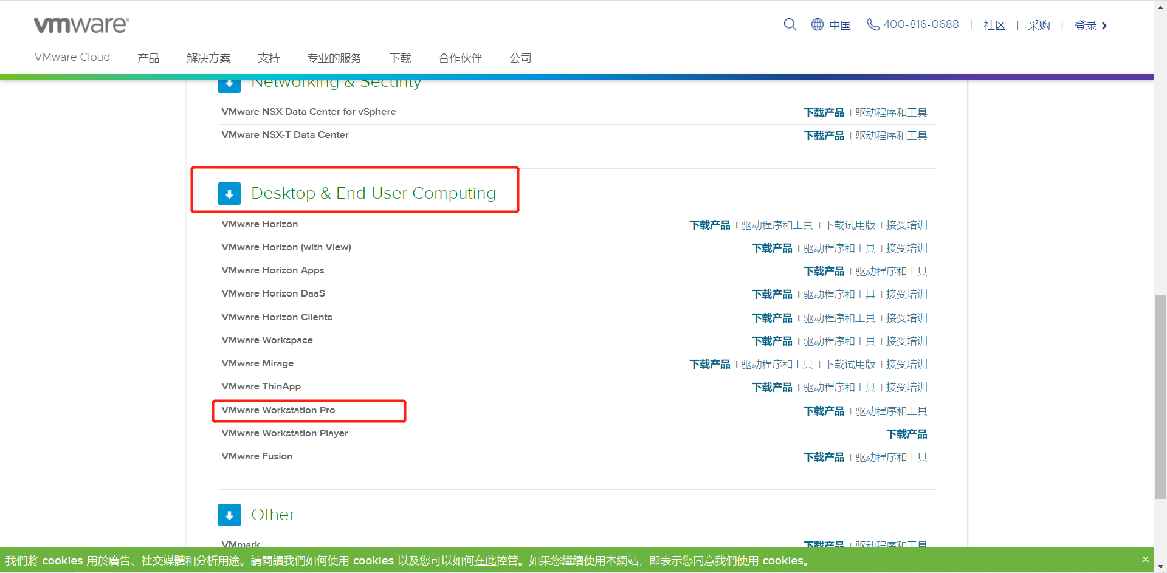Open the 产品 menu
1167x573 pixels.
(x=148, y=58)
